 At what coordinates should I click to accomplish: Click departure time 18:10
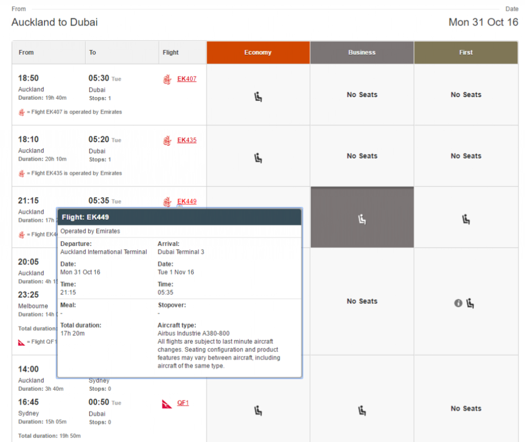click(29, 139)
